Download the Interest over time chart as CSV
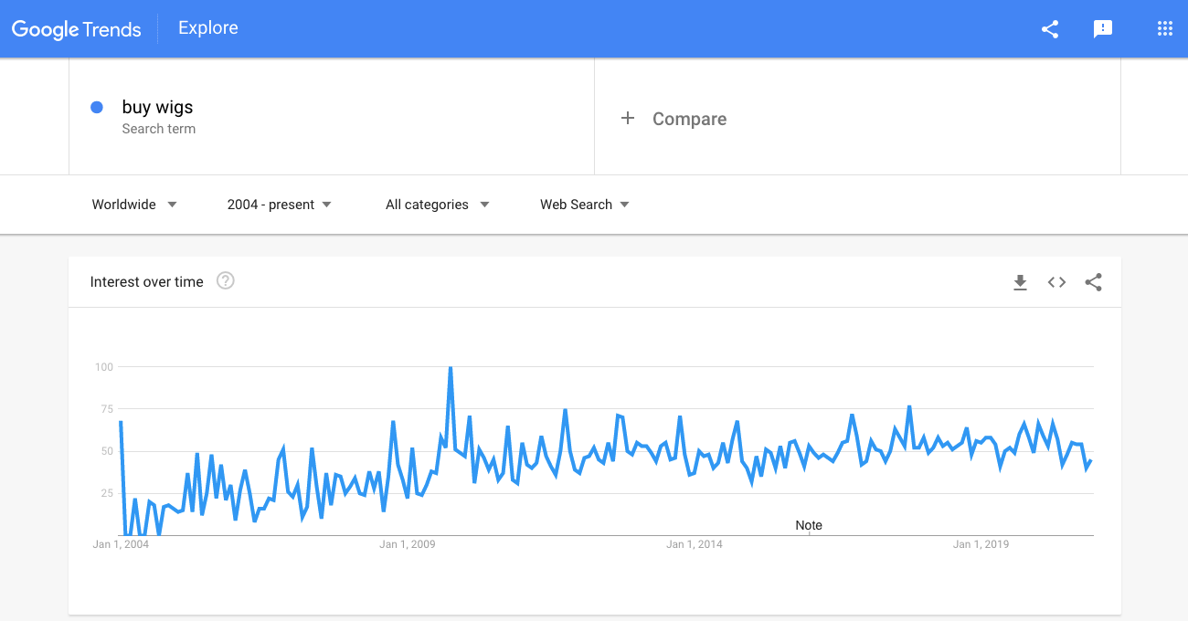 pyautogui.click(x=1020, y=282)
